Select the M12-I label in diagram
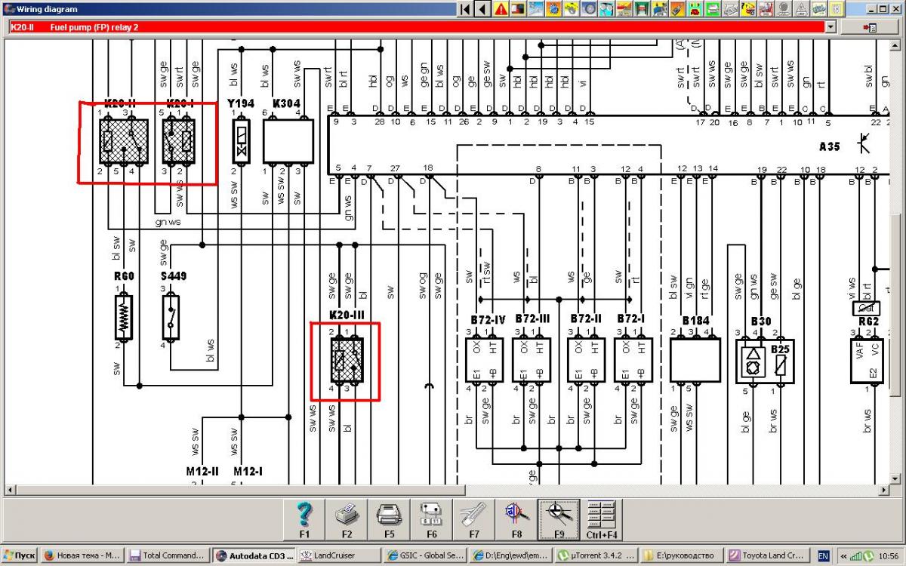The height and width of the screenshot is (566, 906). point(248,471)
